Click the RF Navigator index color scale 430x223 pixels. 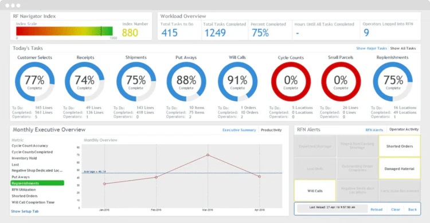64,31
